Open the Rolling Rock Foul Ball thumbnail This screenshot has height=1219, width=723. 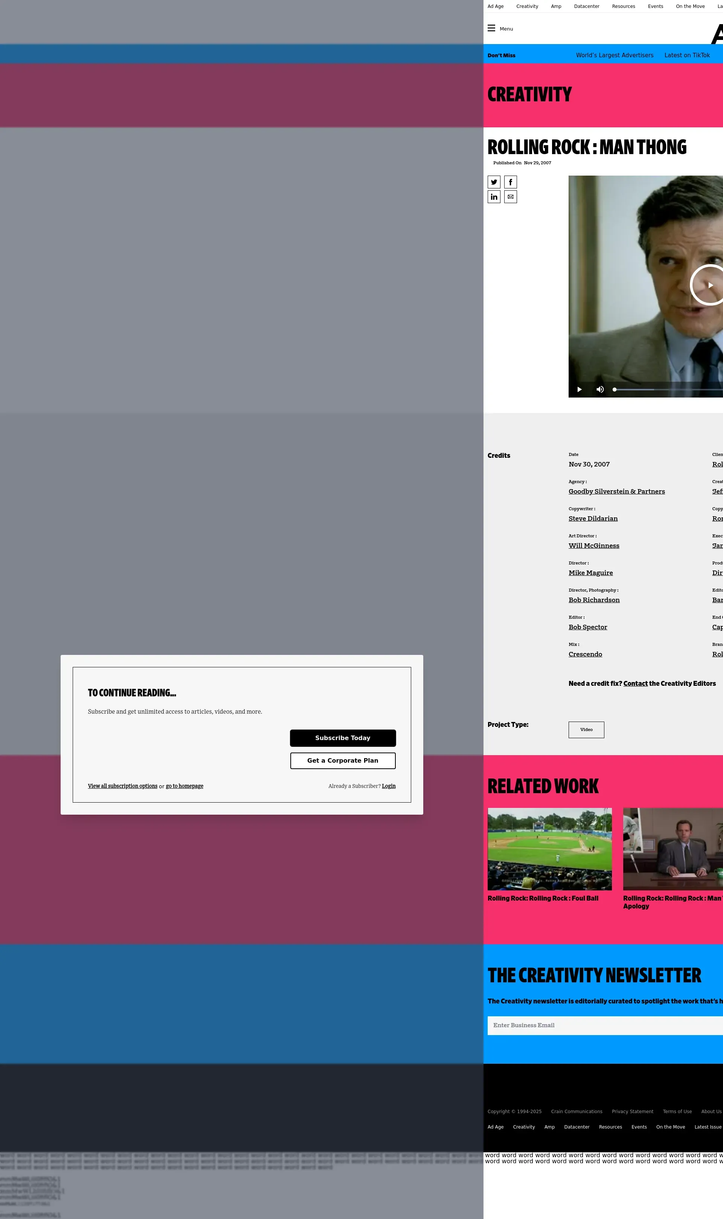coord(549,849)
